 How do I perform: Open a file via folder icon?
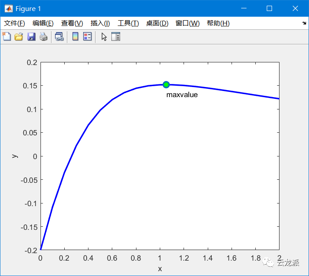[x=19, y=37]
